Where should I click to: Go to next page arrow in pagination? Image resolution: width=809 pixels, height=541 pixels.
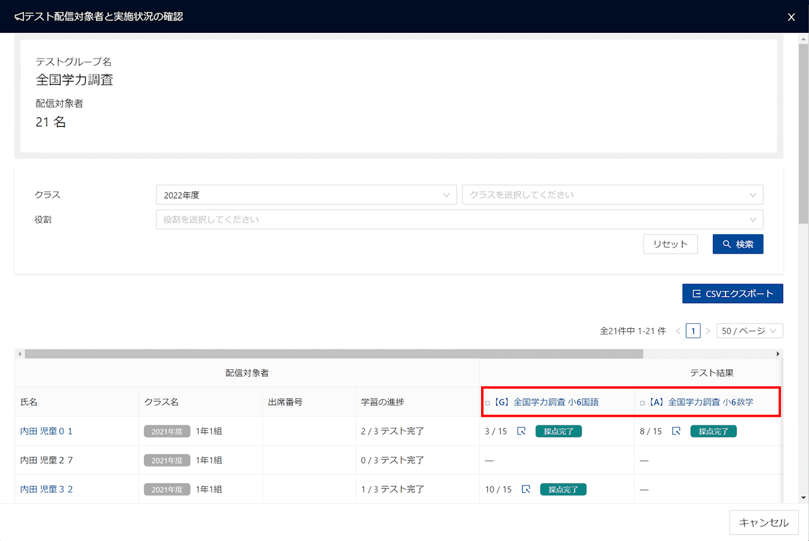click(x=708, y=331)
